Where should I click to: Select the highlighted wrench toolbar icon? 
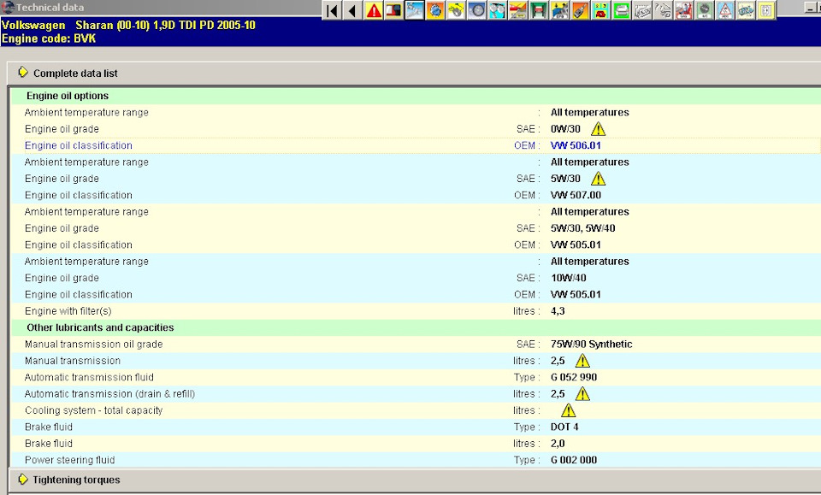tap(415, 10)
